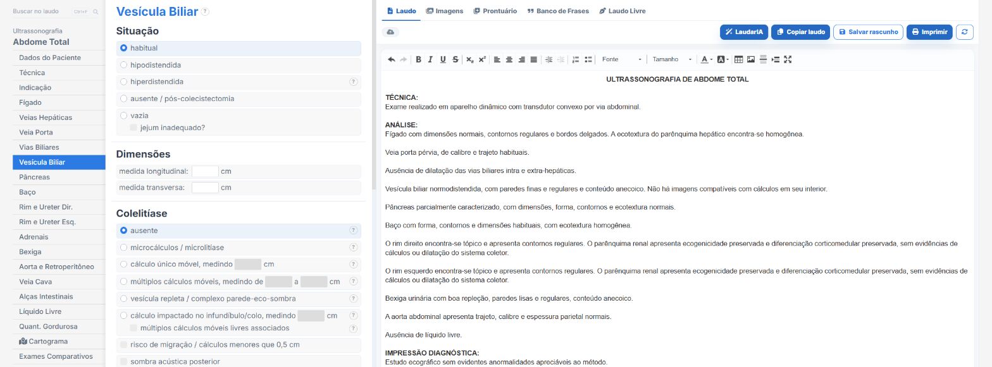Center align the text
Screen dimensions: 992x367
509,59
